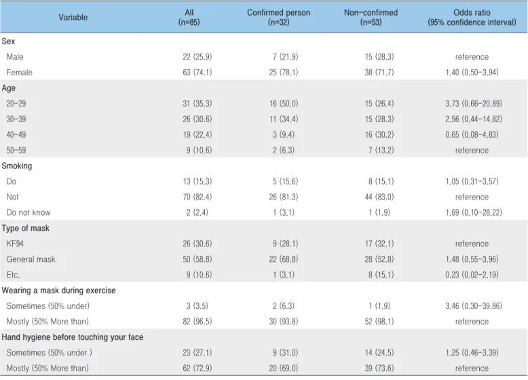Click the odds ratio '2.56 (0.44-14.82)'
The image size is (528, 380).
tap(474, 119)
